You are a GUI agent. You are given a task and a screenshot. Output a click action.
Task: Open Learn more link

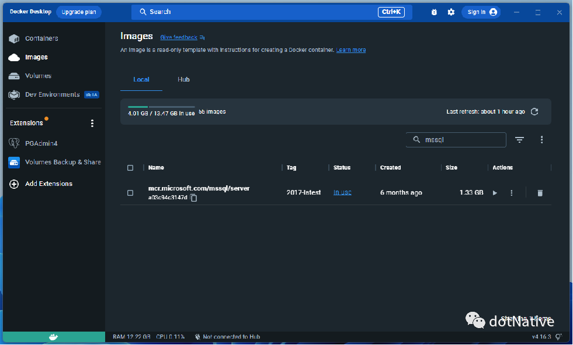pyautogui.click(x=351, y=50)
